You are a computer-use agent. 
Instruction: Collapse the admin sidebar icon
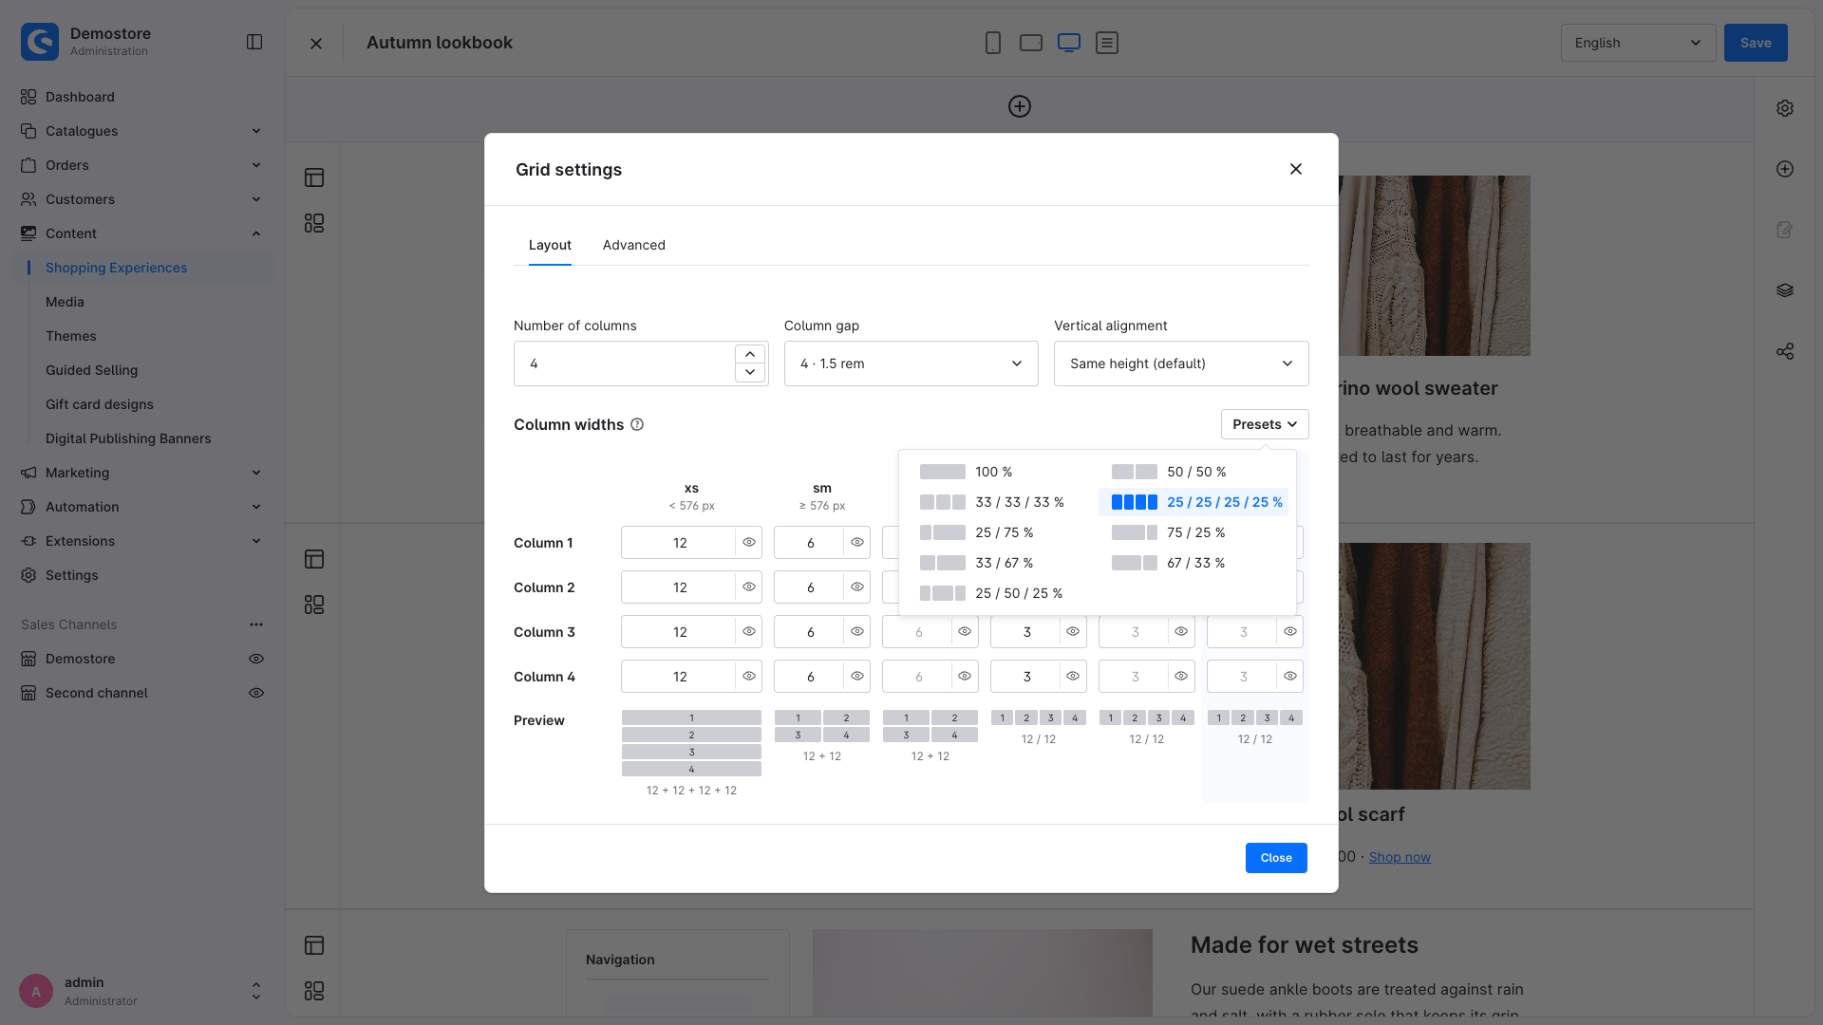[x=254, y=42]
